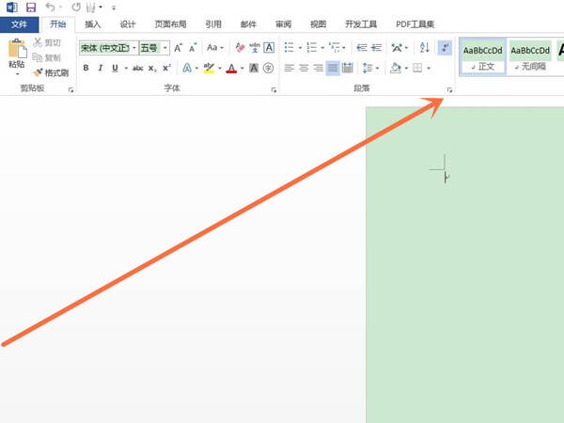Open the font name dropdown 宋体
Image resolution: width=564 pixels, height=423 pixels.
[133, 48]
